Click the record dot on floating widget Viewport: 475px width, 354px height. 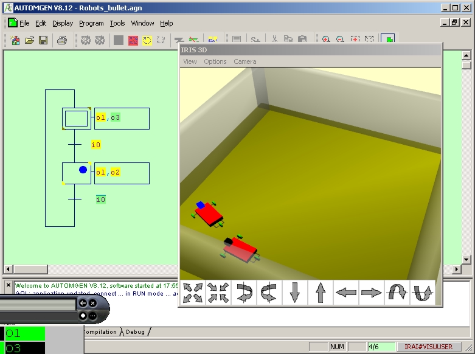[83, 316]
